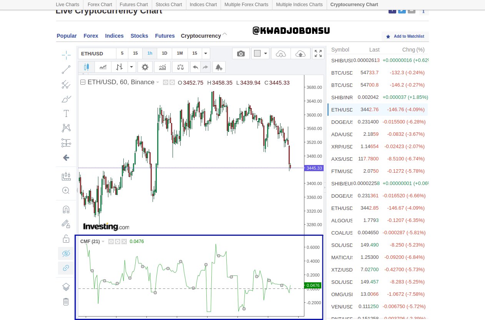Select the area chart style
The image size is (485, 320).
tap(103, 67)
